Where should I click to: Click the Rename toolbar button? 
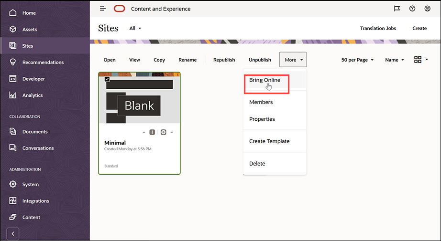[187, 60]
